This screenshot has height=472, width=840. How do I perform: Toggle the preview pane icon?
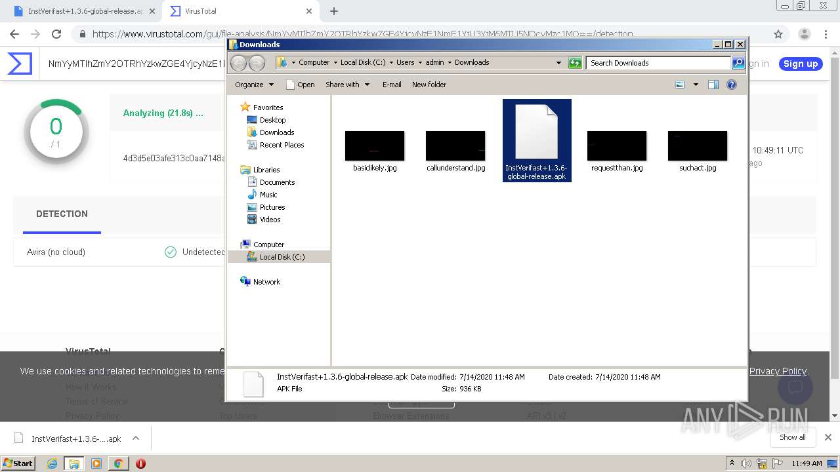tap(713, 85)
